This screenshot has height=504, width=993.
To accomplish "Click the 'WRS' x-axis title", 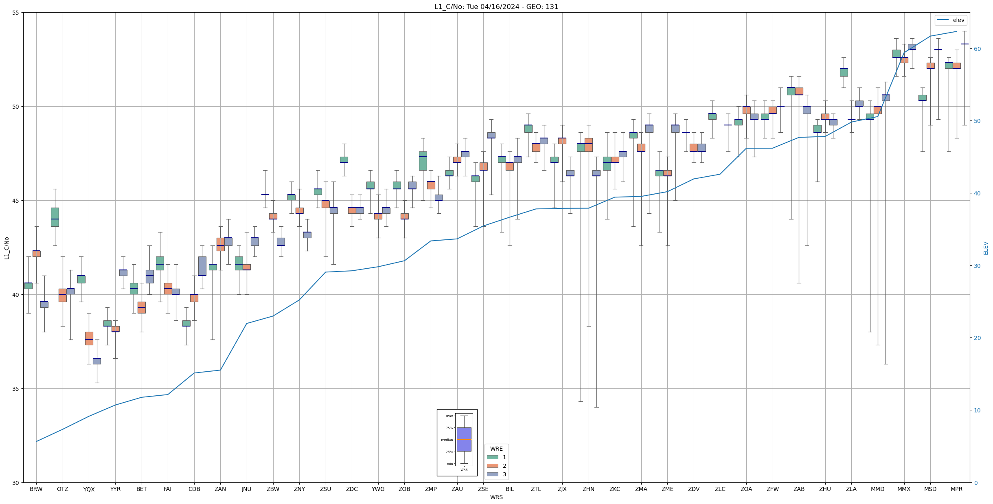I will (x=496, y=497).
